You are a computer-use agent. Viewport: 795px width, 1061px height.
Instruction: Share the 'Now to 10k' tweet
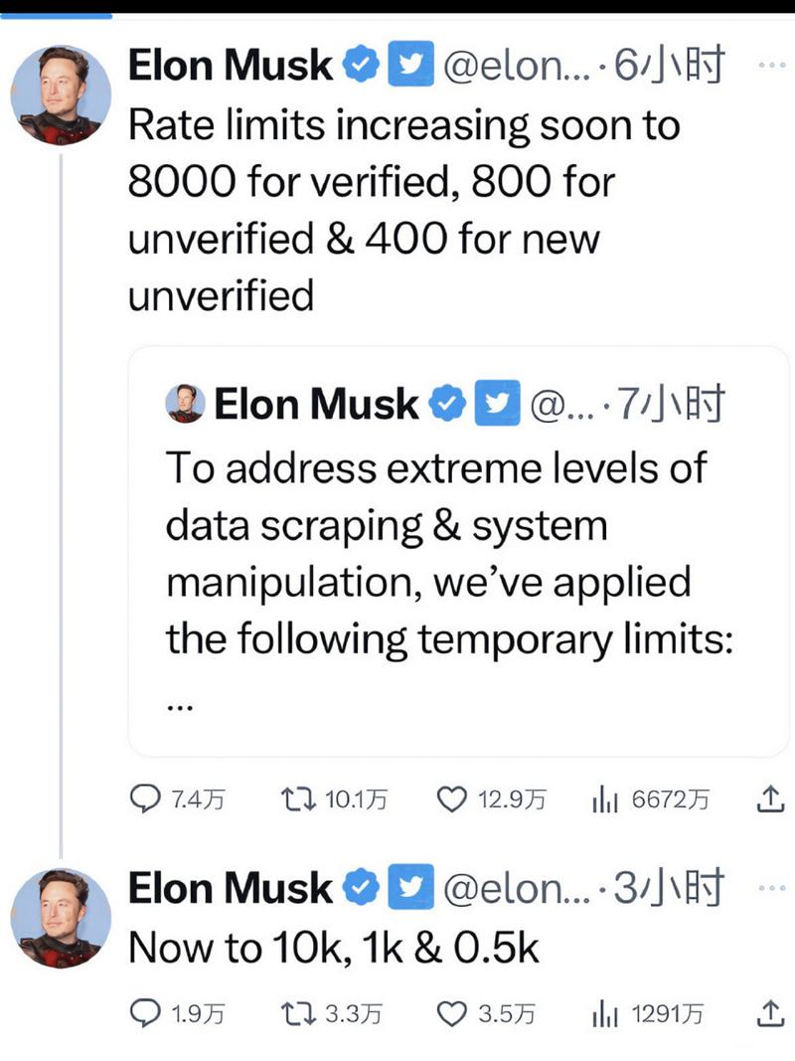click(769, 1013)
